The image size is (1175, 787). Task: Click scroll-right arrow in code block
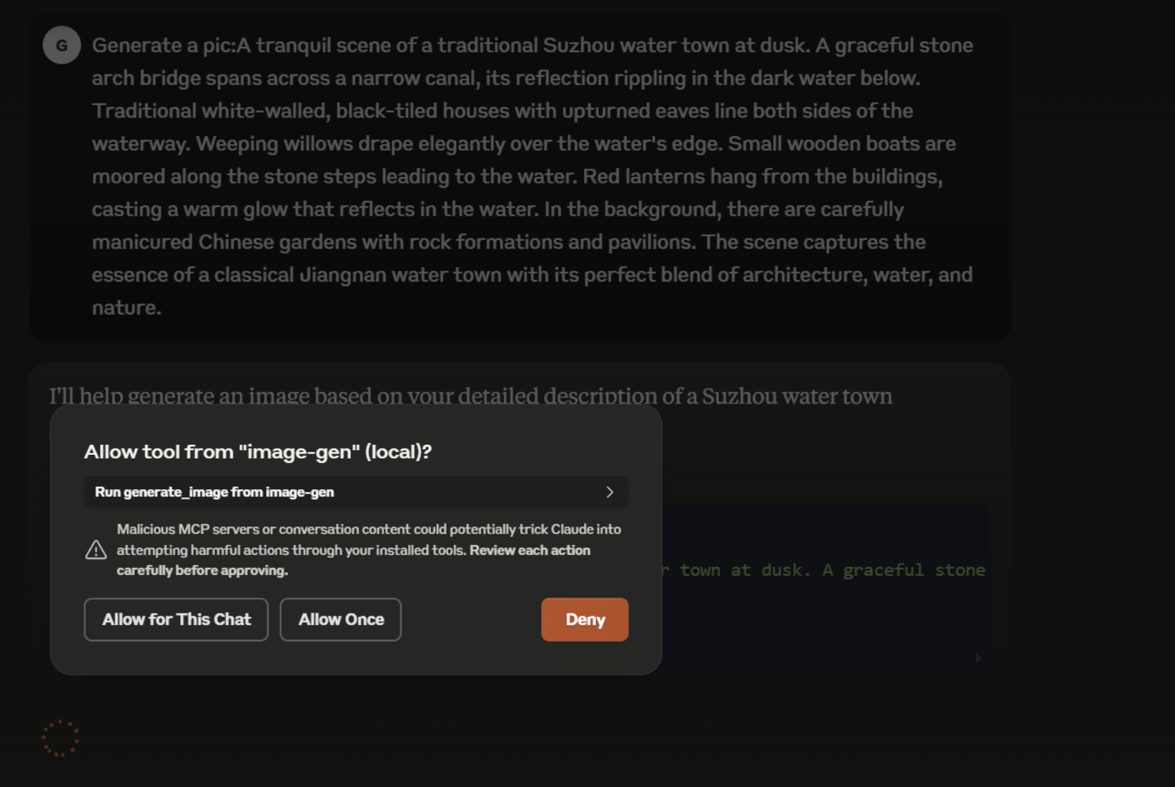point(978,658)
